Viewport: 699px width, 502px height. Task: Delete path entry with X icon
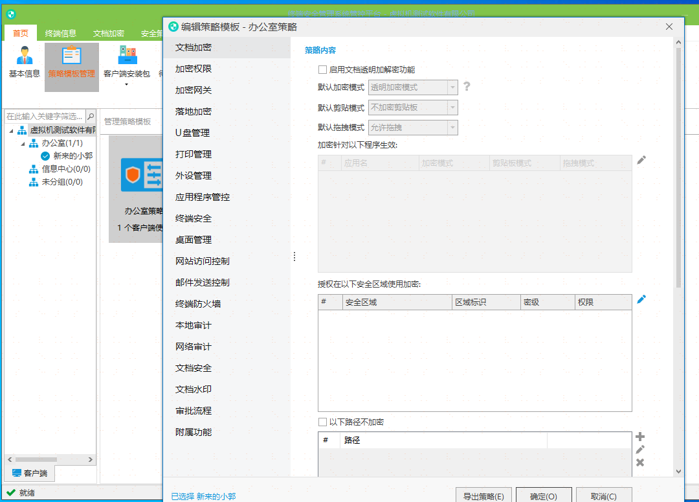pyautogui.click(x=640, y=462)
